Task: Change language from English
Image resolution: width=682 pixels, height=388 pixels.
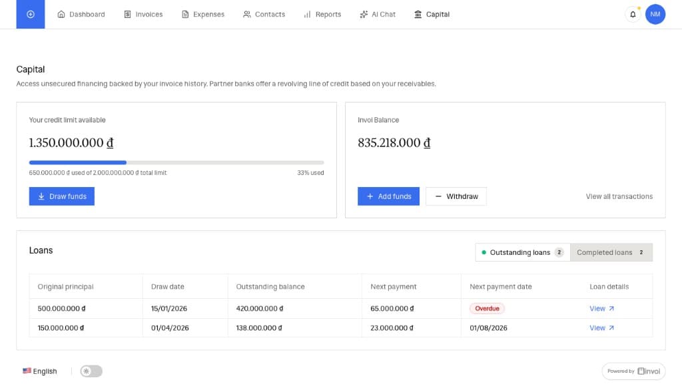Action: coord(40,371)
